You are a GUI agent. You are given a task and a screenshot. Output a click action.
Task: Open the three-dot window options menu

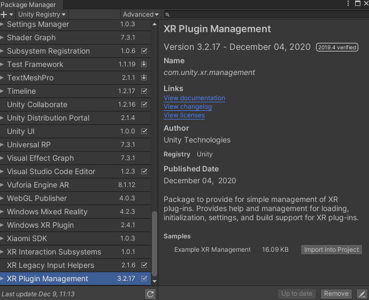coord(348,3)
